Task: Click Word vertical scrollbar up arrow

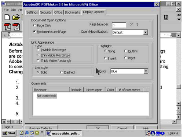Action: pos(179,36)
